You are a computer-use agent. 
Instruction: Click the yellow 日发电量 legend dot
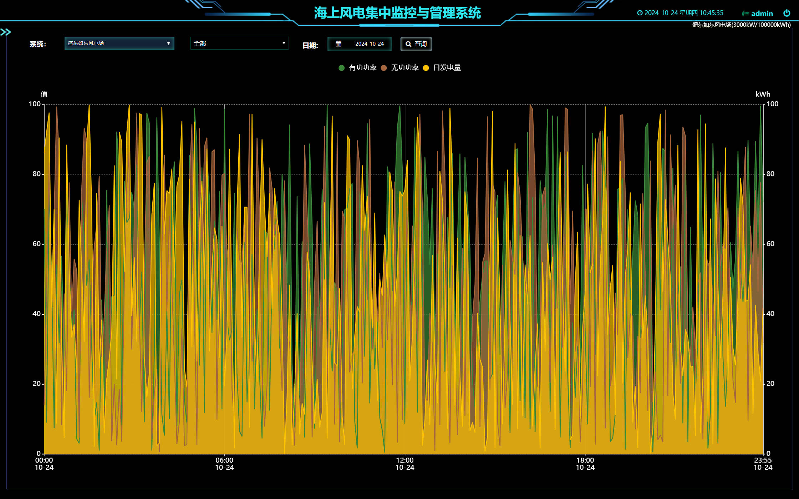pos(426,68)
